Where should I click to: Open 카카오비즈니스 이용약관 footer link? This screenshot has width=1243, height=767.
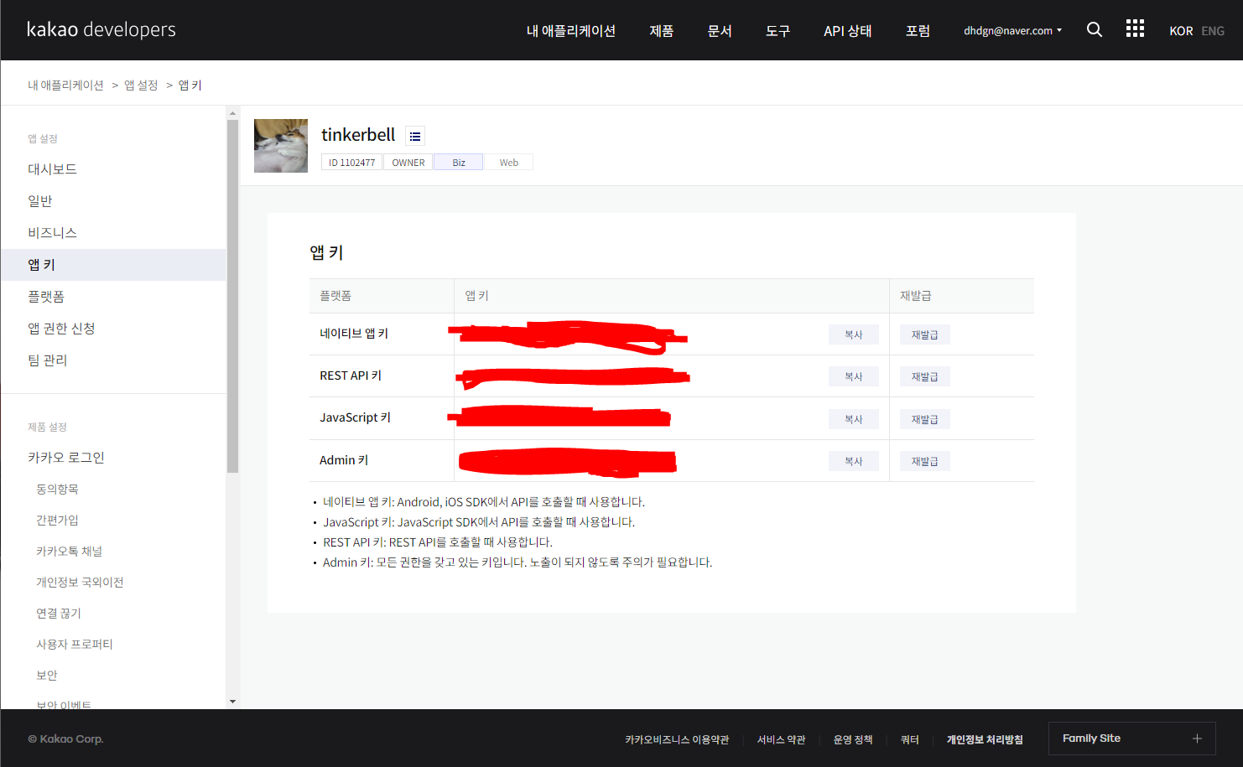677,739
